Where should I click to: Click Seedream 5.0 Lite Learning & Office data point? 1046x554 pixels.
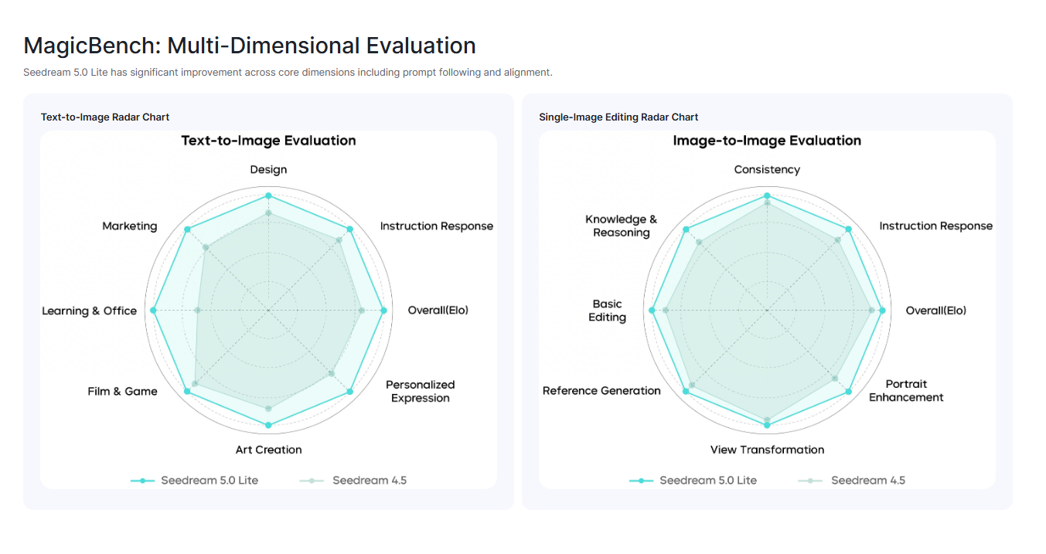pyautogui.click(x=153, y=310)
